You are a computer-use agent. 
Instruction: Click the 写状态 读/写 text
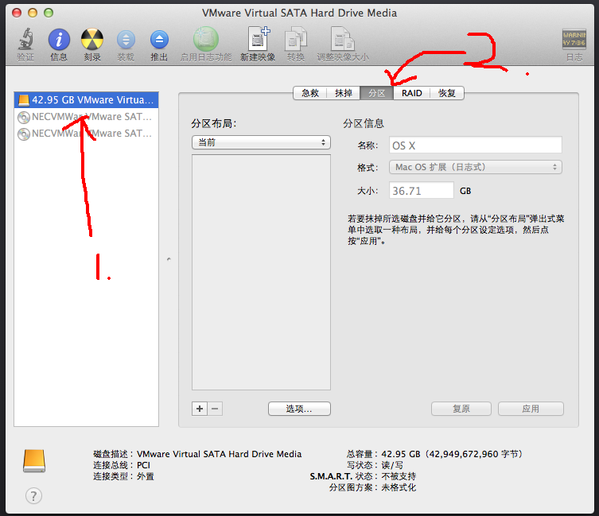(x=375, y=465)
